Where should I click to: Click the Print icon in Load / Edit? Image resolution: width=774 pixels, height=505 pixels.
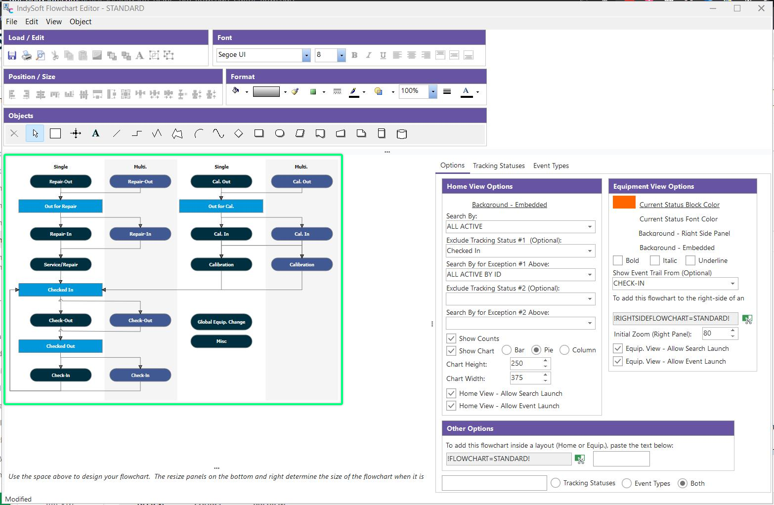click(x=27, y=55)
